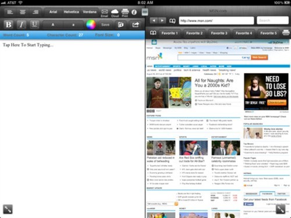Open Famous celebrity roommates story
The image size is (291, 218).
click(x=223, y=159)
